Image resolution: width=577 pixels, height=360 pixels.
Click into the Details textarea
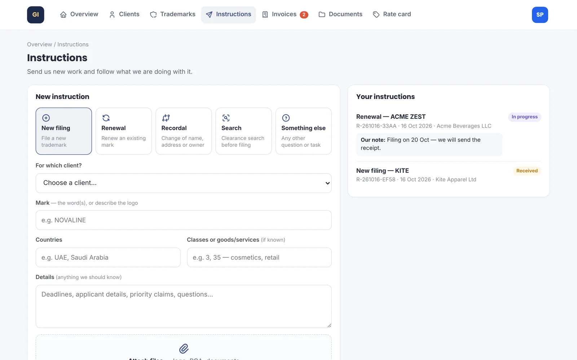[184, 306]
